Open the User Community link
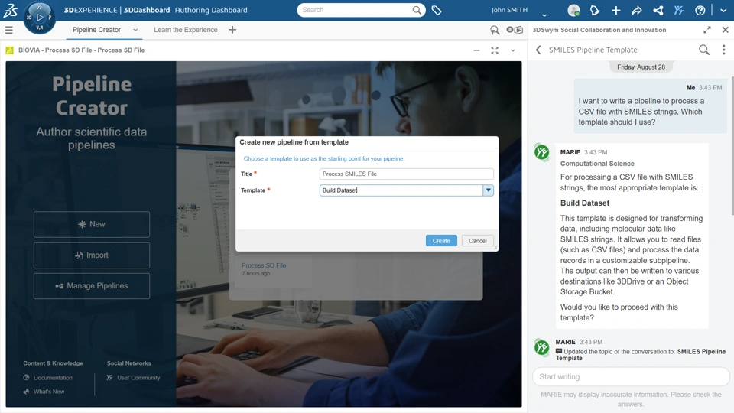This screenshot has width=734, height=413. tap(138, 377)
